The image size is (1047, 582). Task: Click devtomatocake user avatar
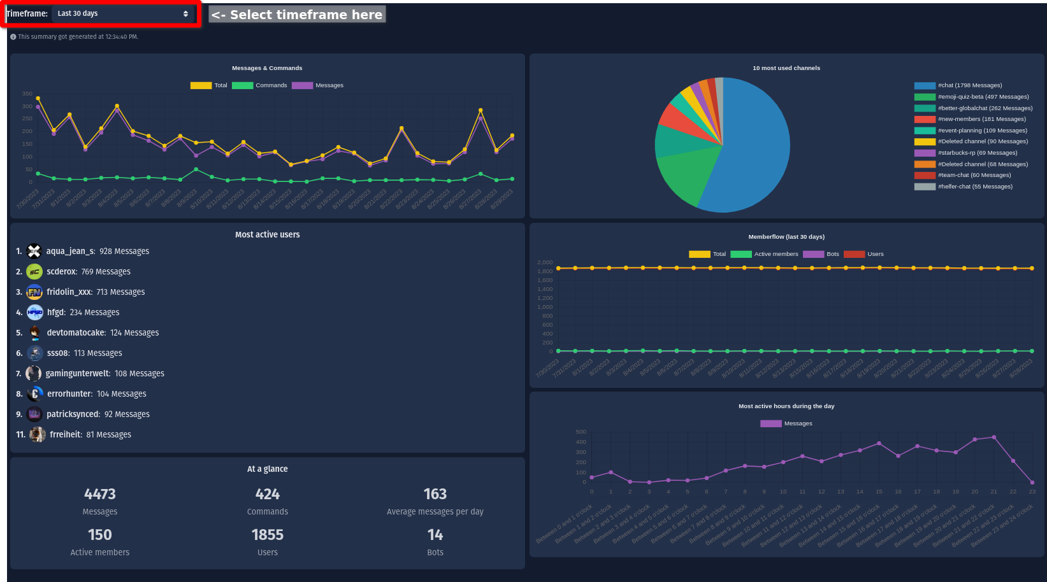[x=34, y=333]
